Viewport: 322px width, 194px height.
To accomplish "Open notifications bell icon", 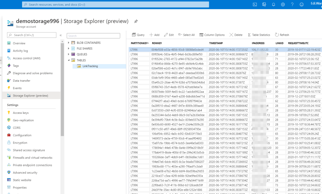I will point(273,4).
